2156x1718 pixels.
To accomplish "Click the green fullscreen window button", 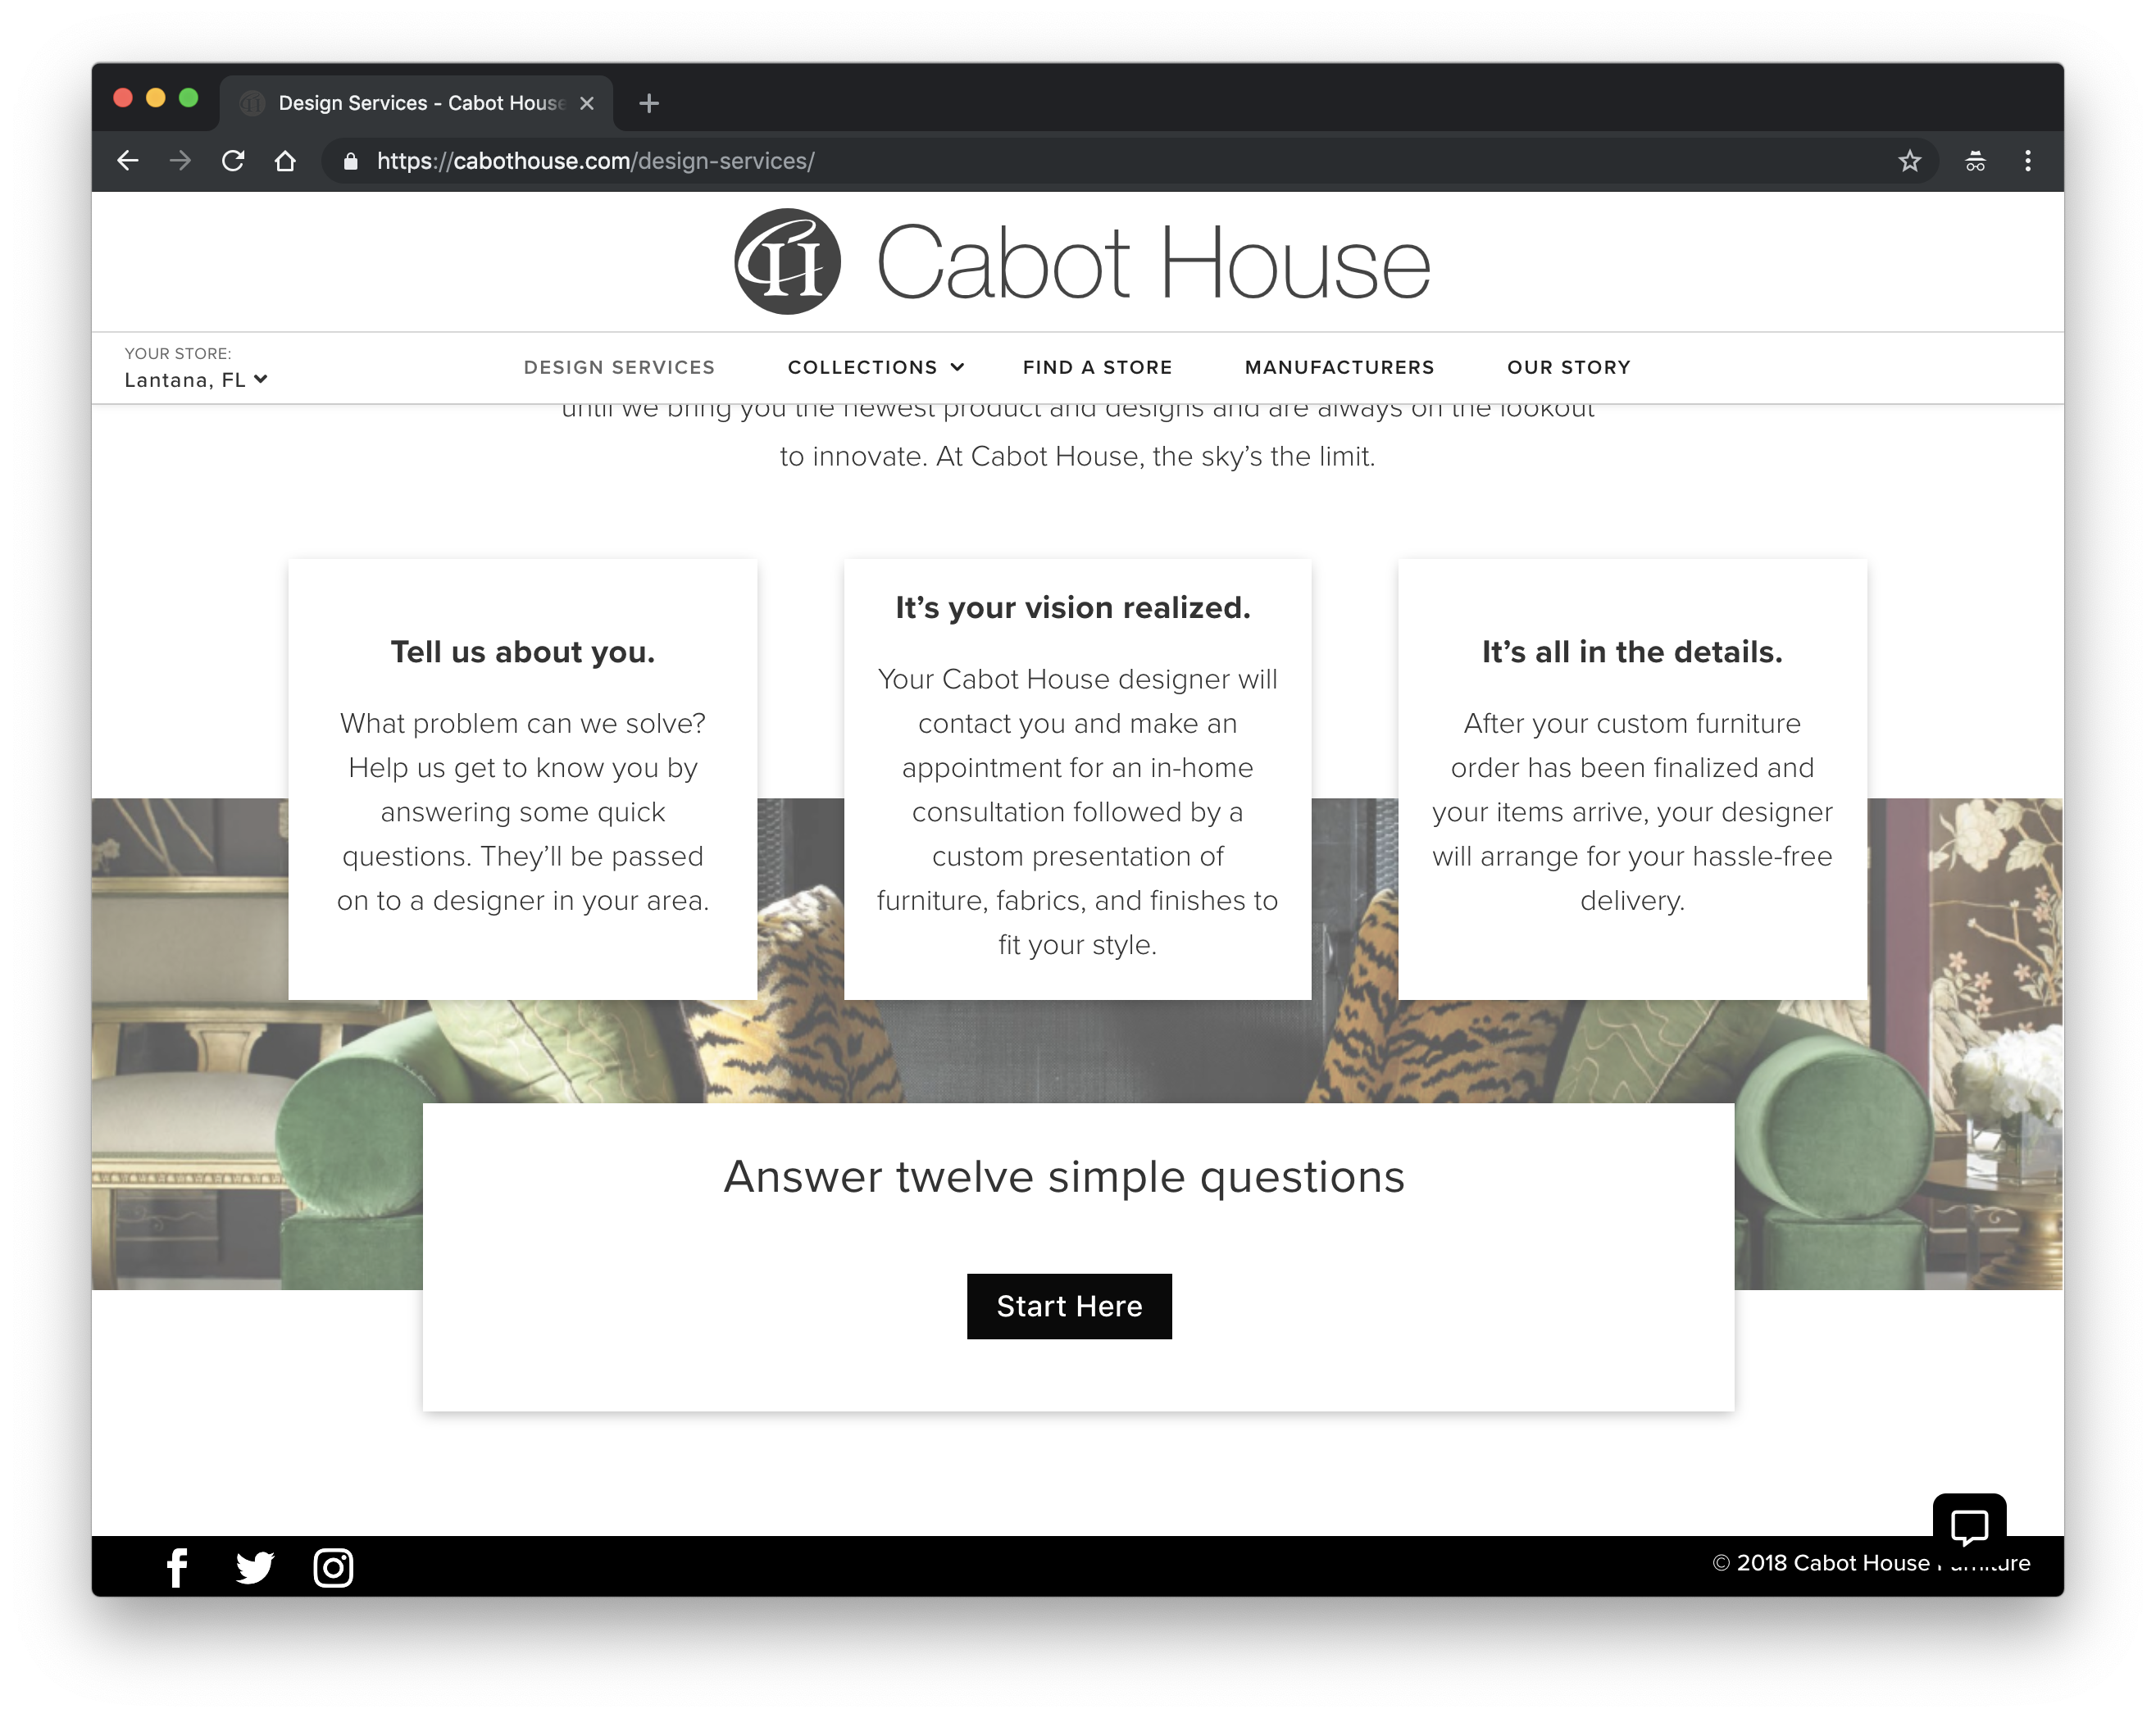I will coord(188,97).
